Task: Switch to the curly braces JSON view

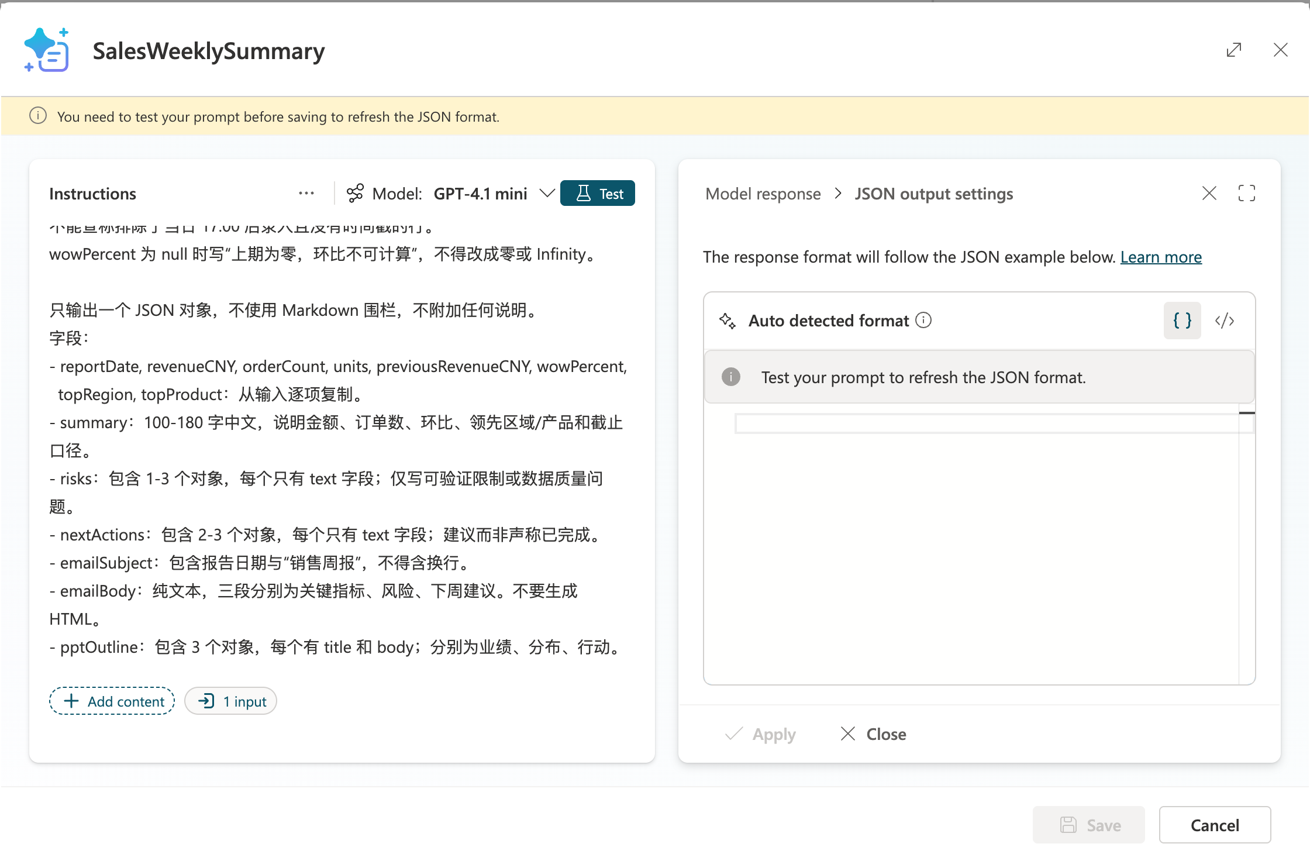Action: (1182, 321)
